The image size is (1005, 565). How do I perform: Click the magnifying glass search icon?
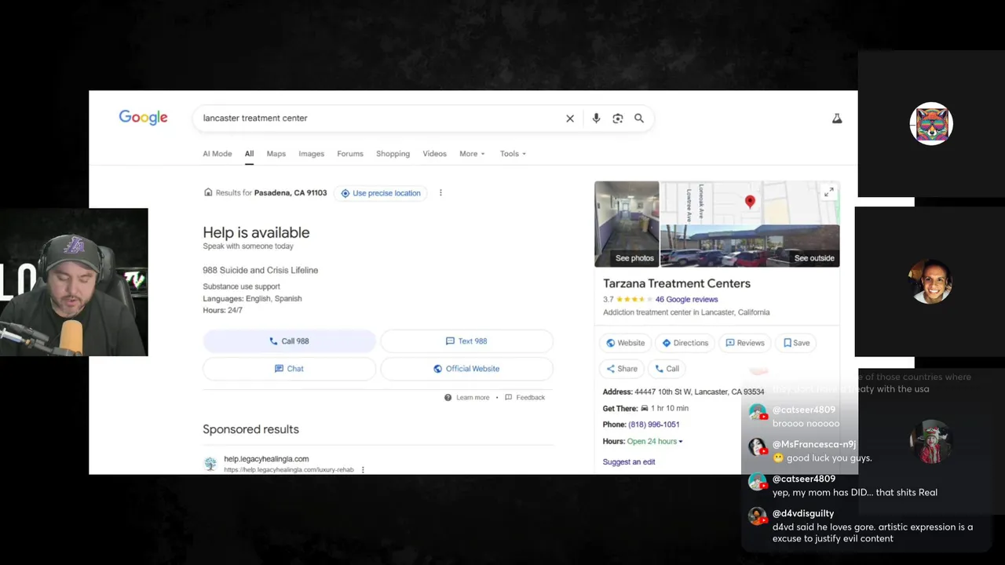point(639,118)
